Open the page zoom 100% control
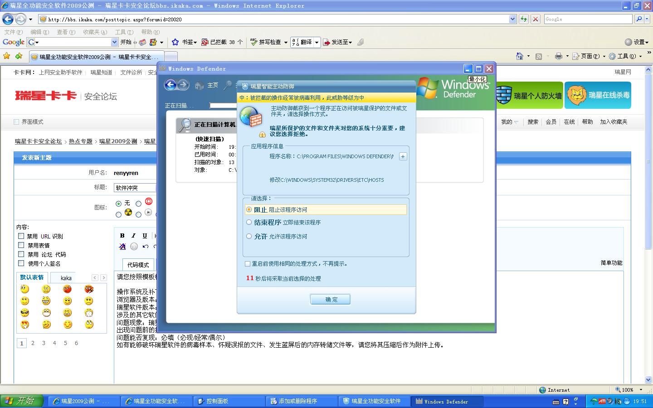The image size is (653, 408). (x=629, y=390)
